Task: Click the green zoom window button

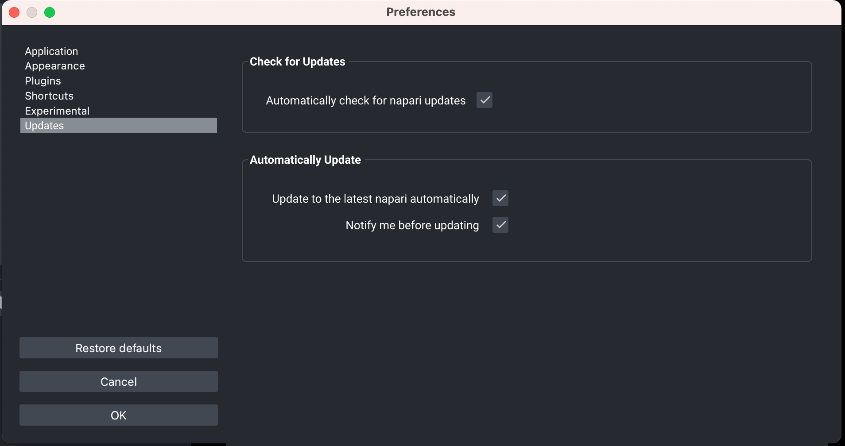Action: [50, 12]
